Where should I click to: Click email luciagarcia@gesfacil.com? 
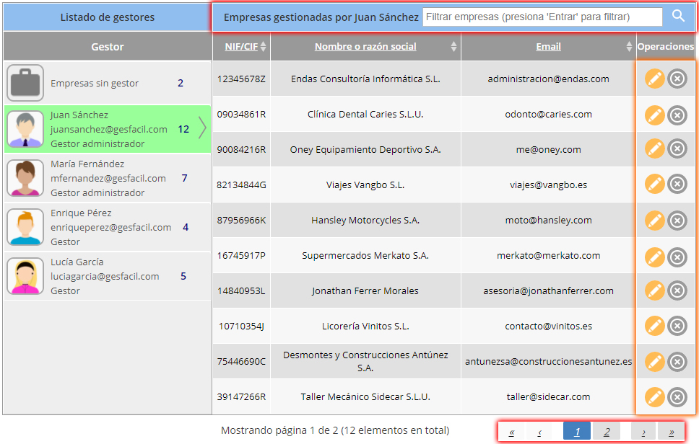105,276
